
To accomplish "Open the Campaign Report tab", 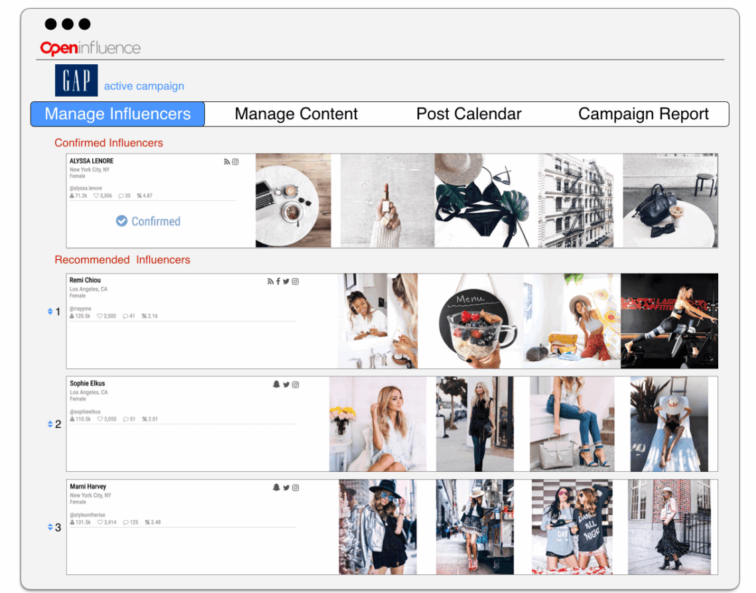I will pos(643,114).
